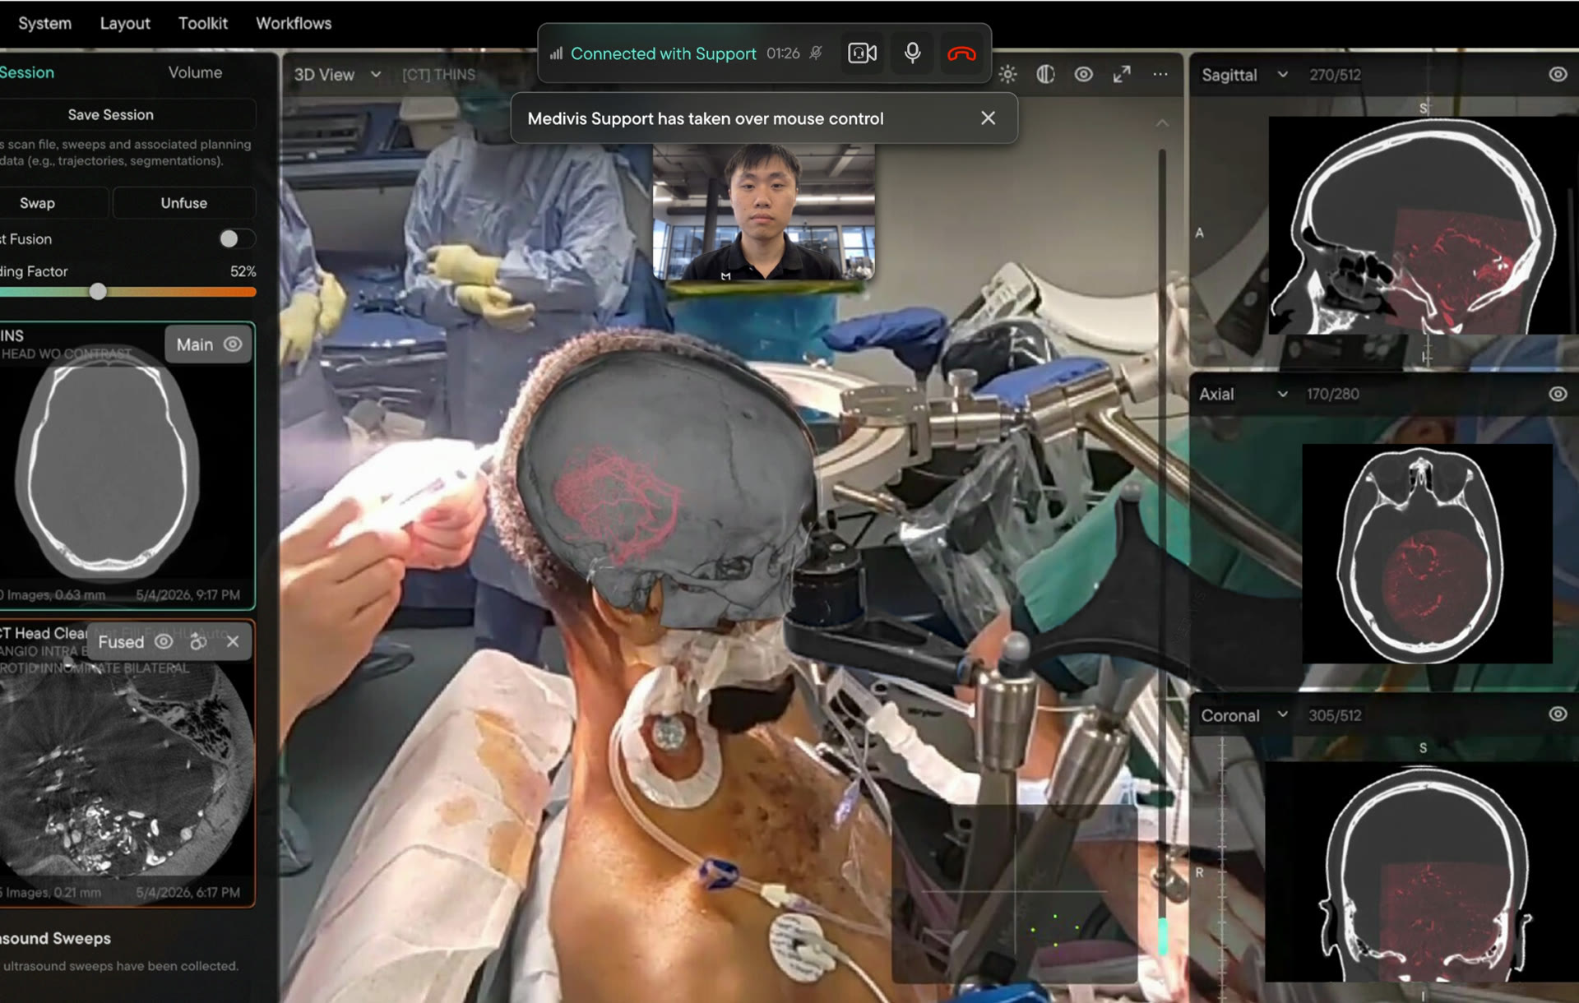Click the Swap button
Screen dimensions: 1579x1003
(x=37, y=203)
